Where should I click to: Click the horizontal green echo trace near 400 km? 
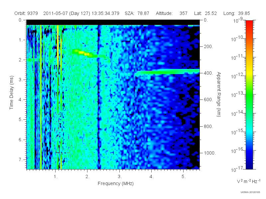[x=168, y=72]
